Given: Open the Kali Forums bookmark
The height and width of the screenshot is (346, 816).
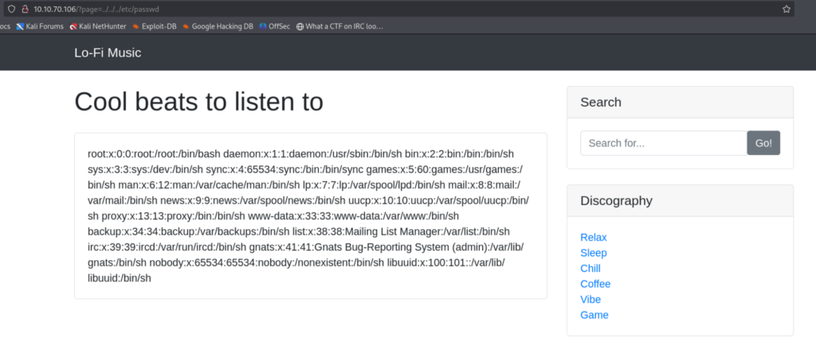Looking at the screenshot, I should 40,26.
